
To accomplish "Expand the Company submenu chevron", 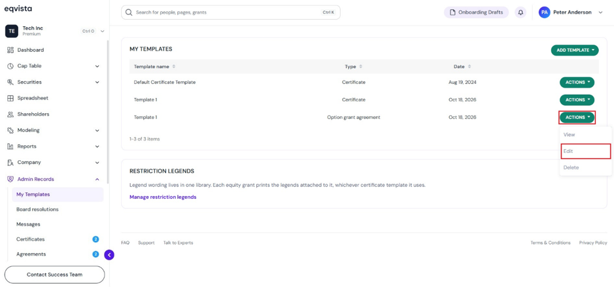I will pos(97,163).
